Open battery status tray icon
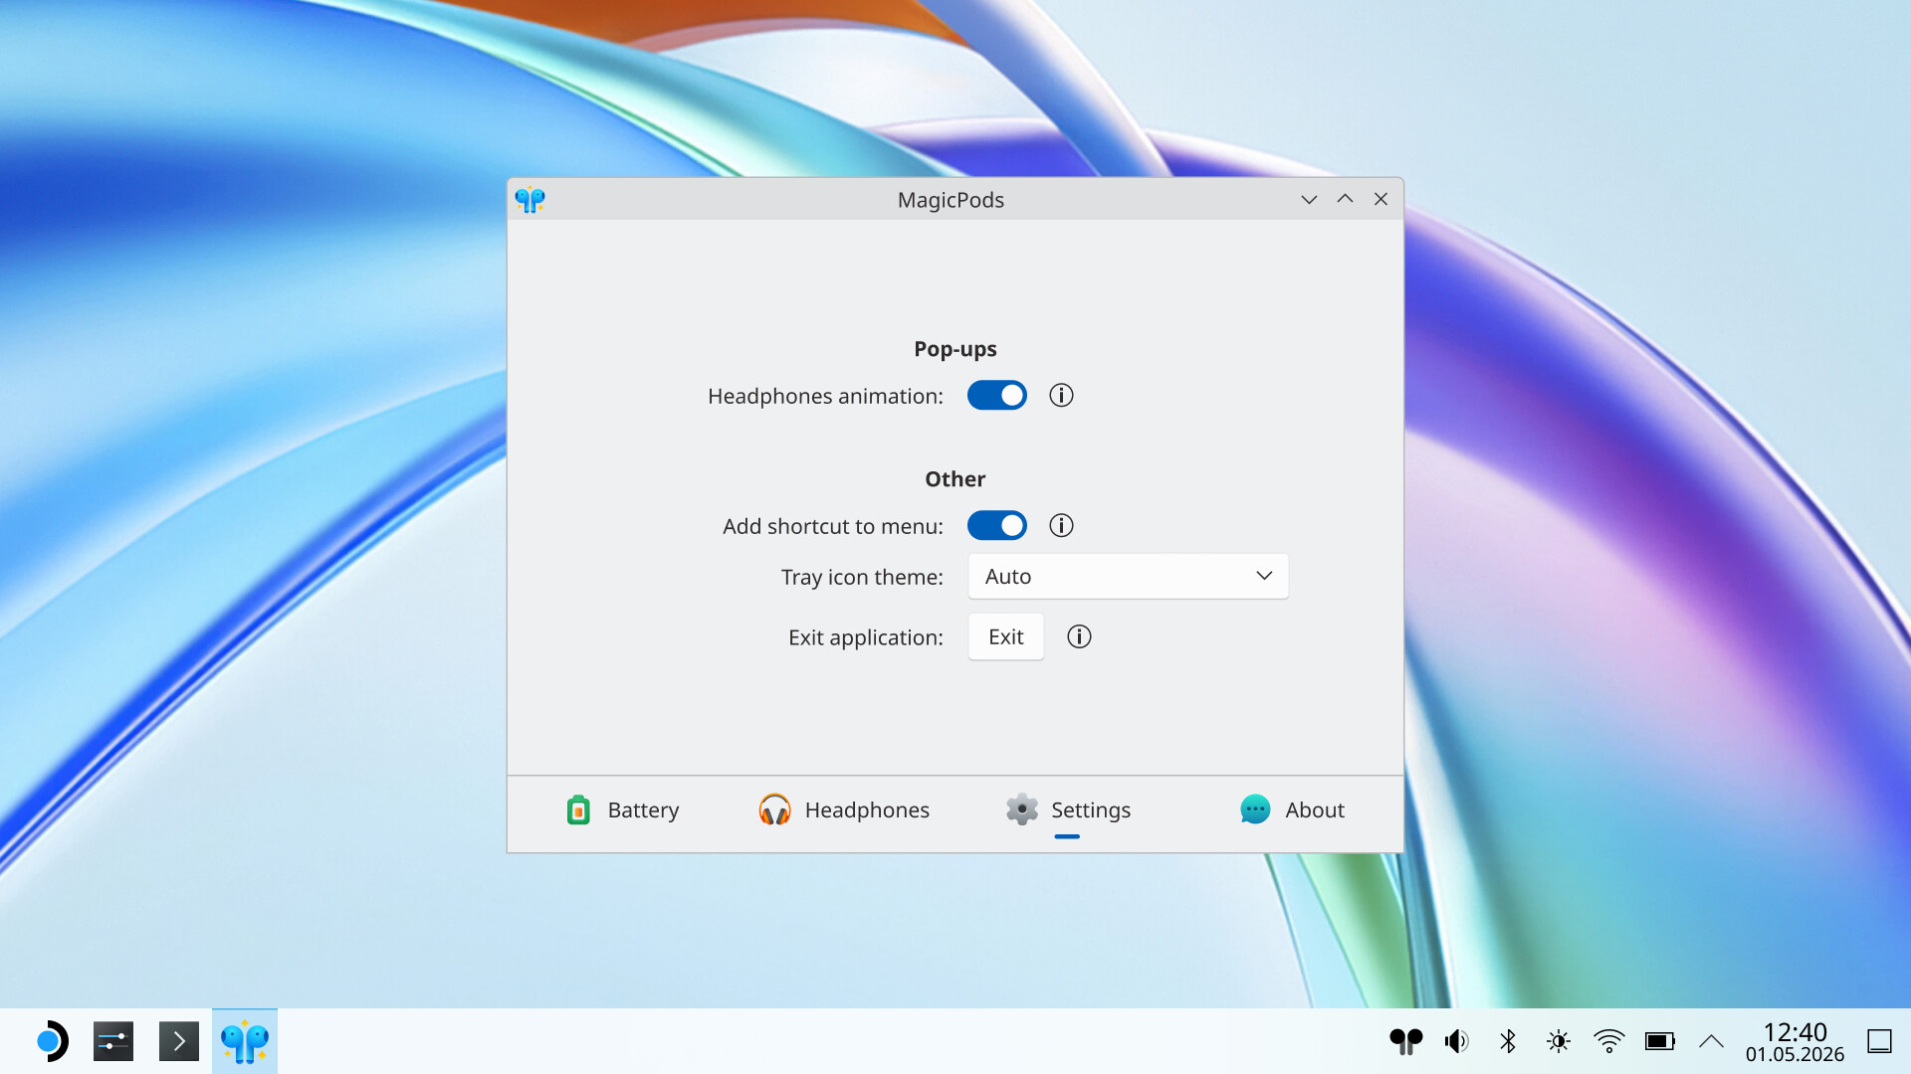This screenshot has height=1074, width=1911. click(1660, 1041)
